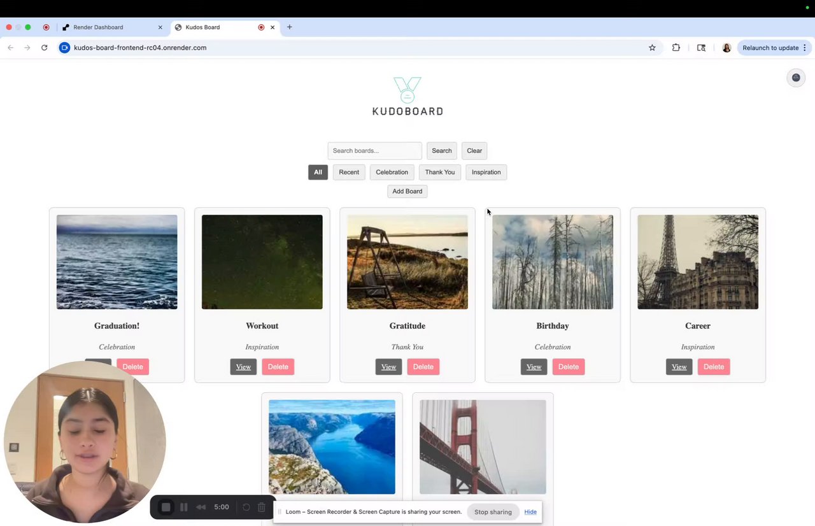View the Gratitude board
815x526 pixels.
(x=388, y=367)
